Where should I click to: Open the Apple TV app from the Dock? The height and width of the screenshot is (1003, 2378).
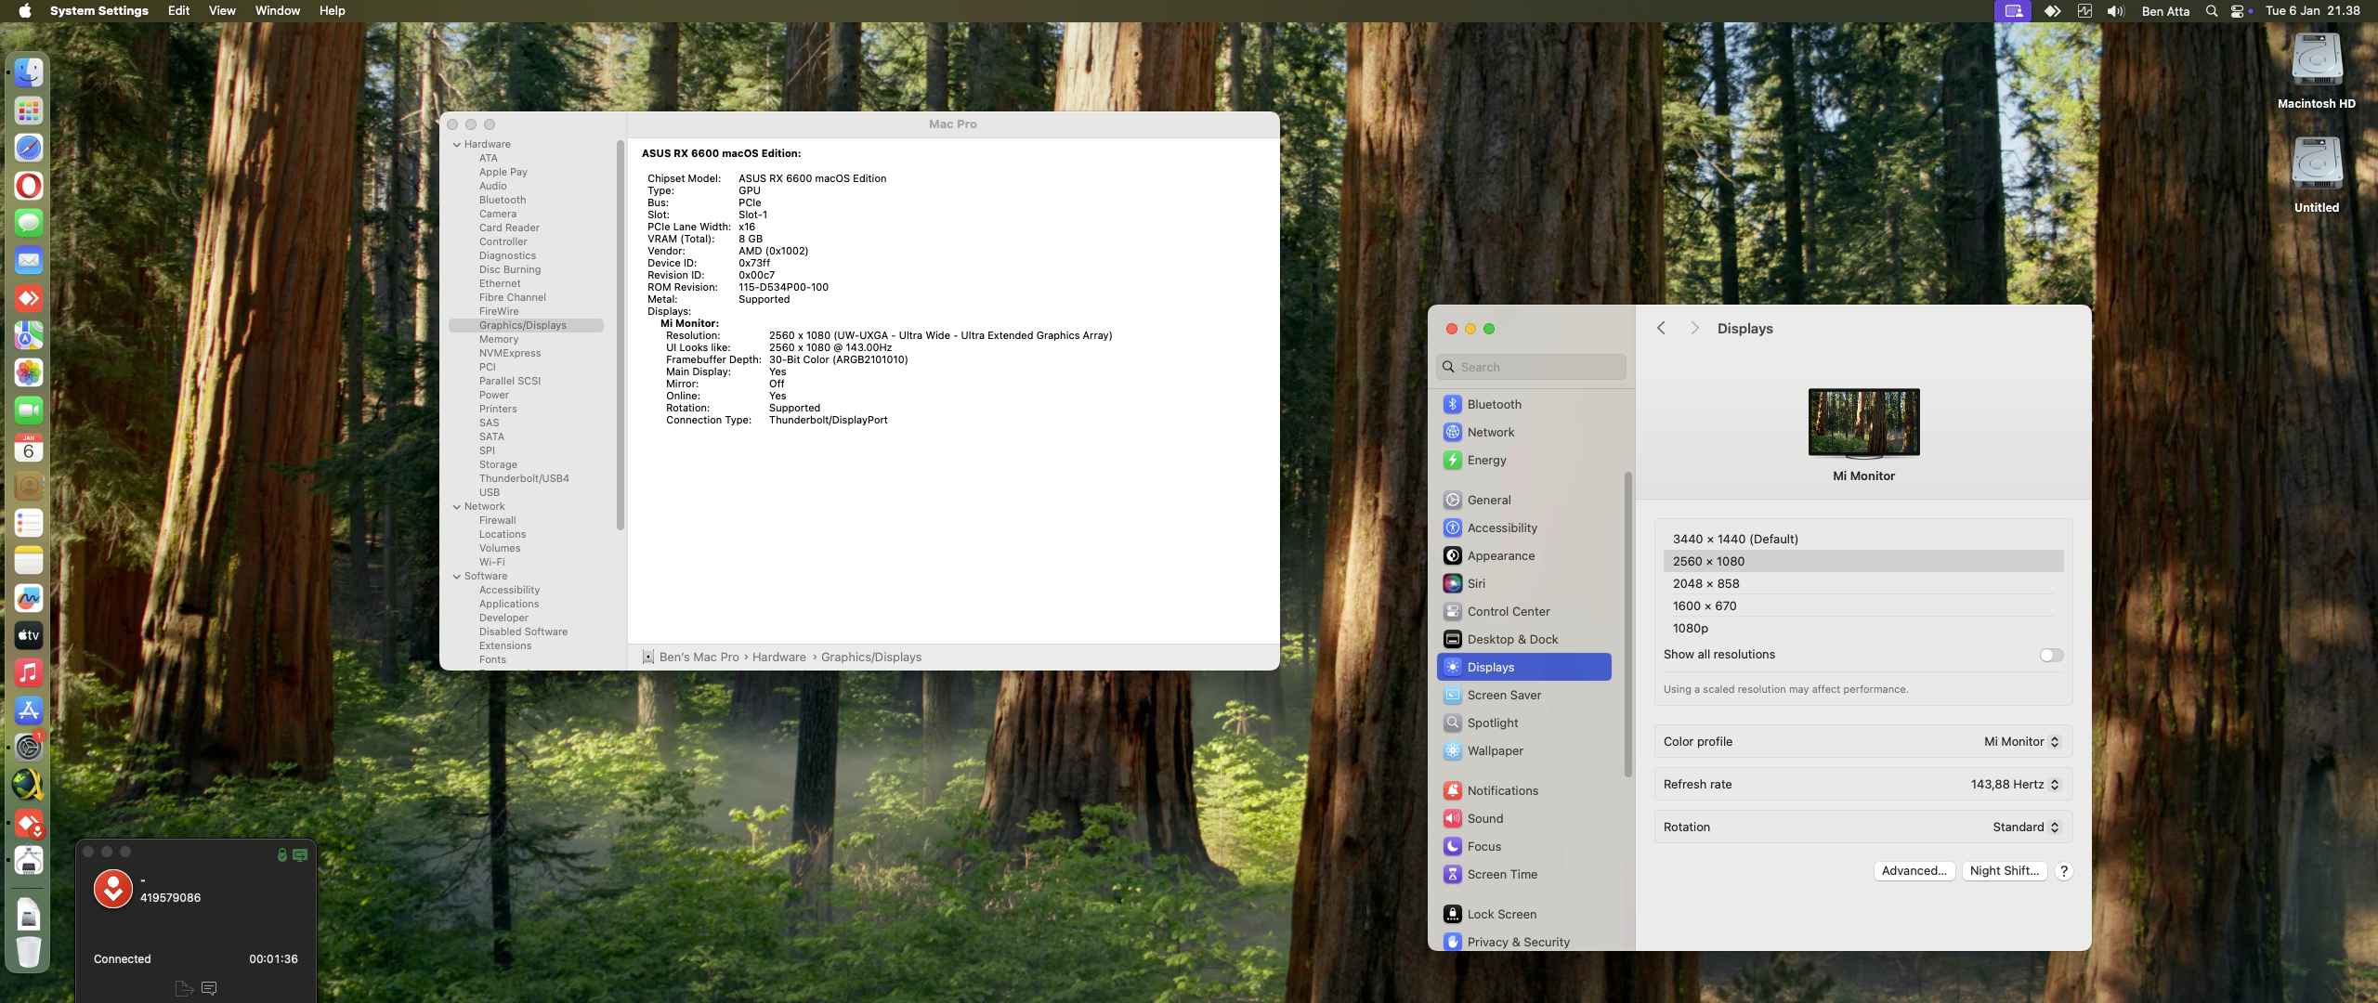coord(29,635)
